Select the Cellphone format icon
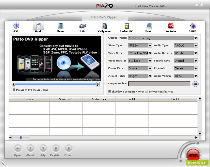 click(x=104, y=26)
